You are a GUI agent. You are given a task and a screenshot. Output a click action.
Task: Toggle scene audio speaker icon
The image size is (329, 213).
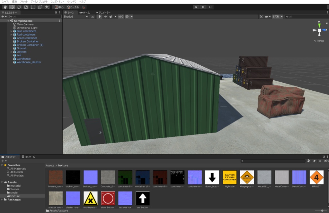pyautogui.click(x=105, y=17)
